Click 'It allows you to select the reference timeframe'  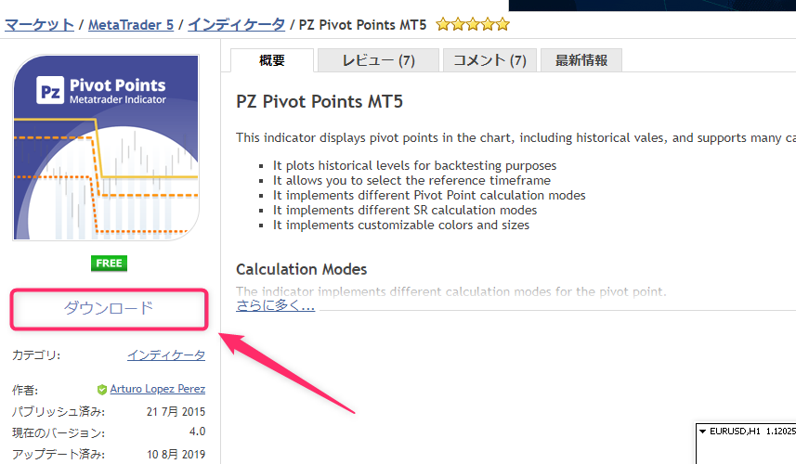(411, 181)
